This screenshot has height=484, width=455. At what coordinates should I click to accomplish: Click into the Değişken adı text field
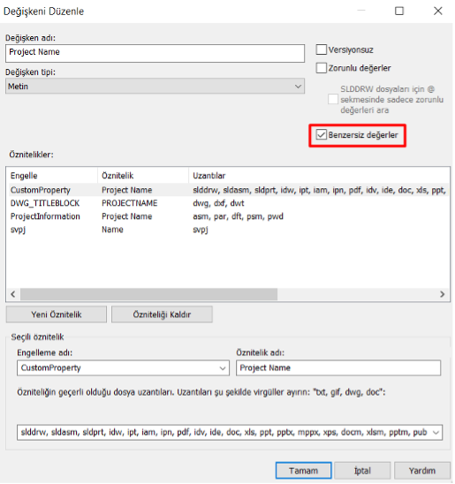[155, 53]
